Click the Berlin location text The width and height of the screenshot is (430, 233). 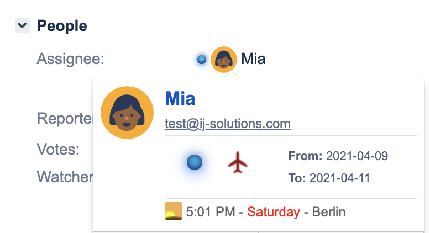pos(329,212)
